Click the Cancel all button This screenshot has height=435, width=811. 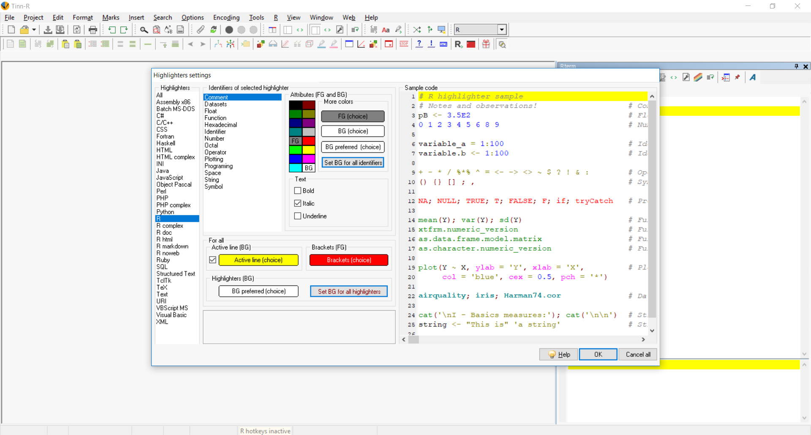point(638,354)
